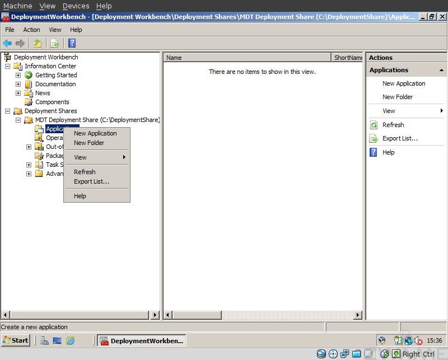Click New Application in Actions pane
Screen dimensions: 448x360
tap(404, 83)
